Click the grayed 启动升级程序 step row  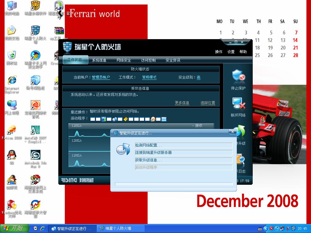click(x=183, y=167)
